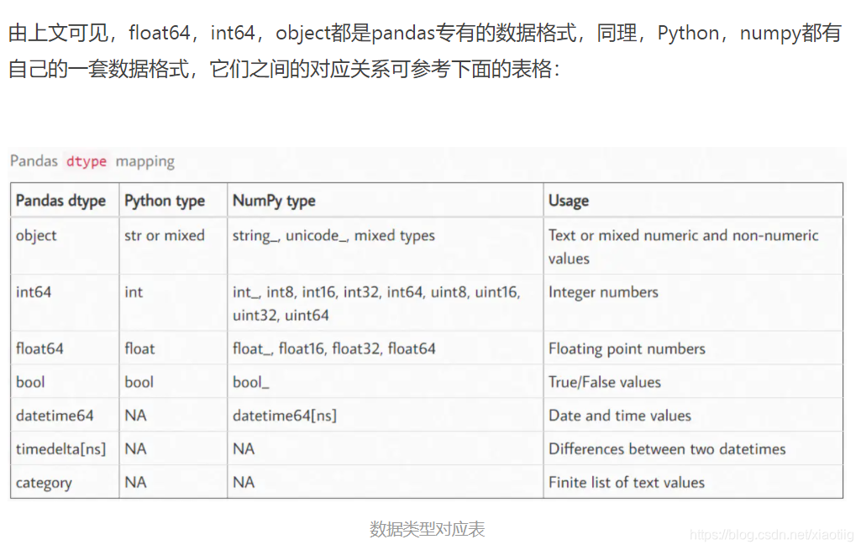Select the 'timedelta[ns]' dtype cell
Viewport: 861px width, 550px height.
[x=65, y=448]
